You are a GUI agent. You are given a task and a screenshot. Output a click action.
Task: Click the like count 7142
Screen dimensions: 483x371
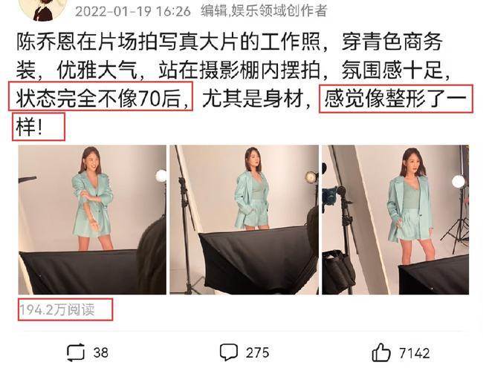[415, 353]
